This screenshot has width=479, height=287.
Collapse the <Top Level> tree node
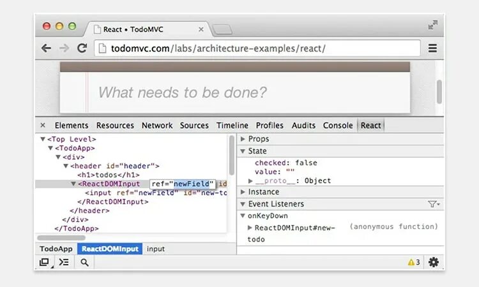(x=43, y=139)
